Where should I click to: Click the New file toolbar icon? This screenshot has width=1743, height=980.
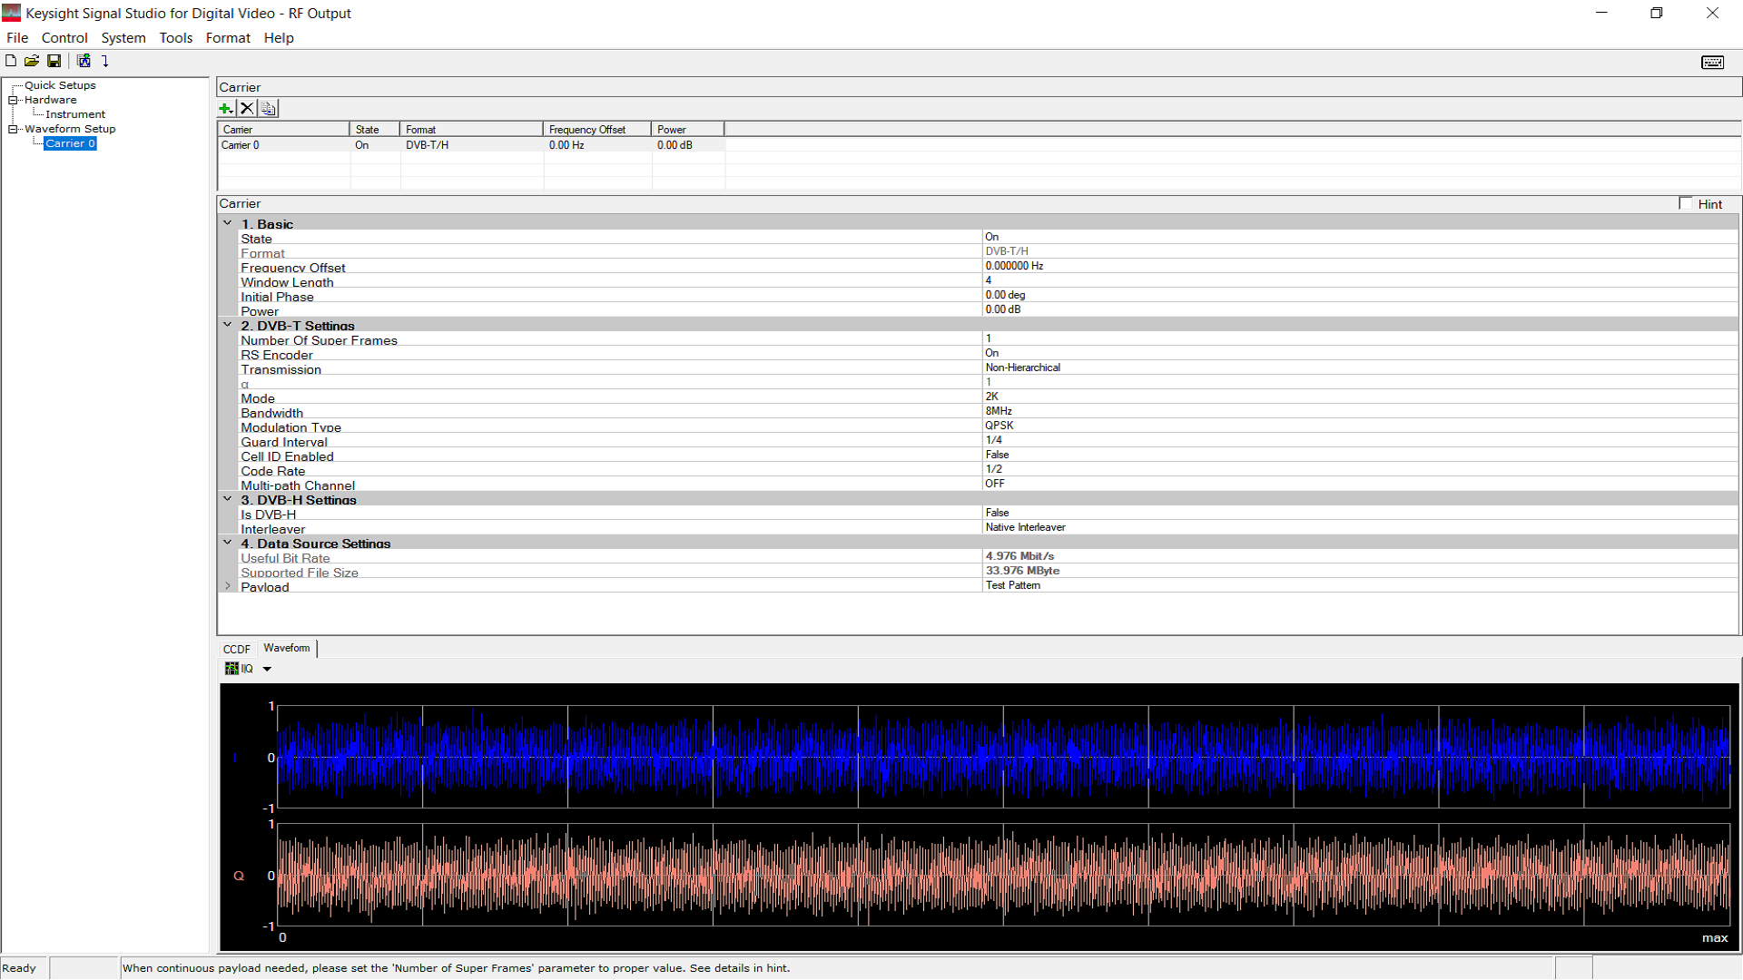pyautogui.click(x=11, y=61)
